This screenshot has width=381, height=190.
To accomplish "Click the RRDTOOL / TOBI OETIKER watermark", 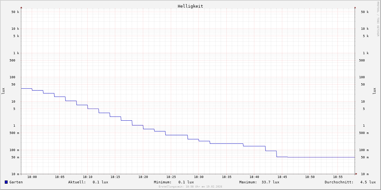I will point(378,19).
